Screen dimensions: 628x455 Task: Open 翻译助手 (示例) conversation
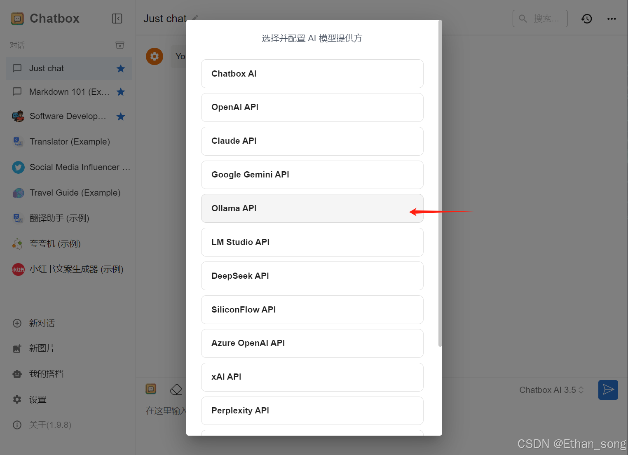[69, 218]
